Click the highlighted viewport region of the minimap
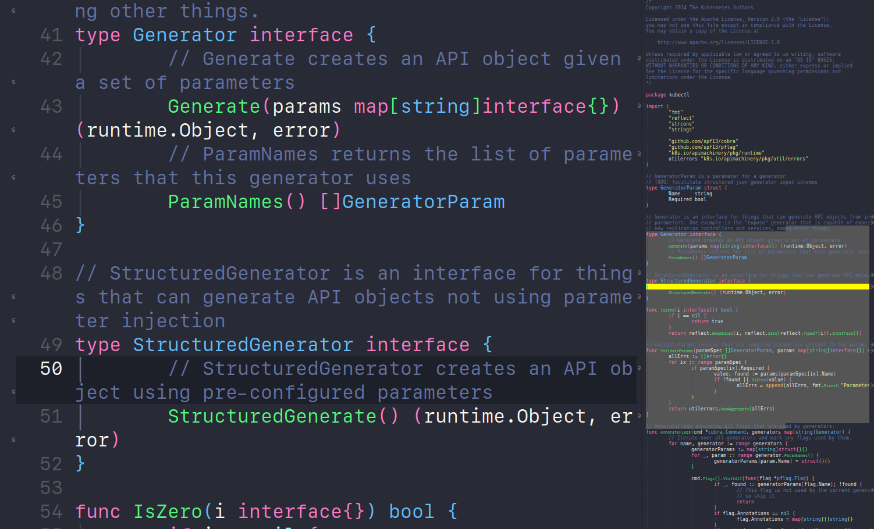Viewport: 874px width, 529px height. point(757,326)
